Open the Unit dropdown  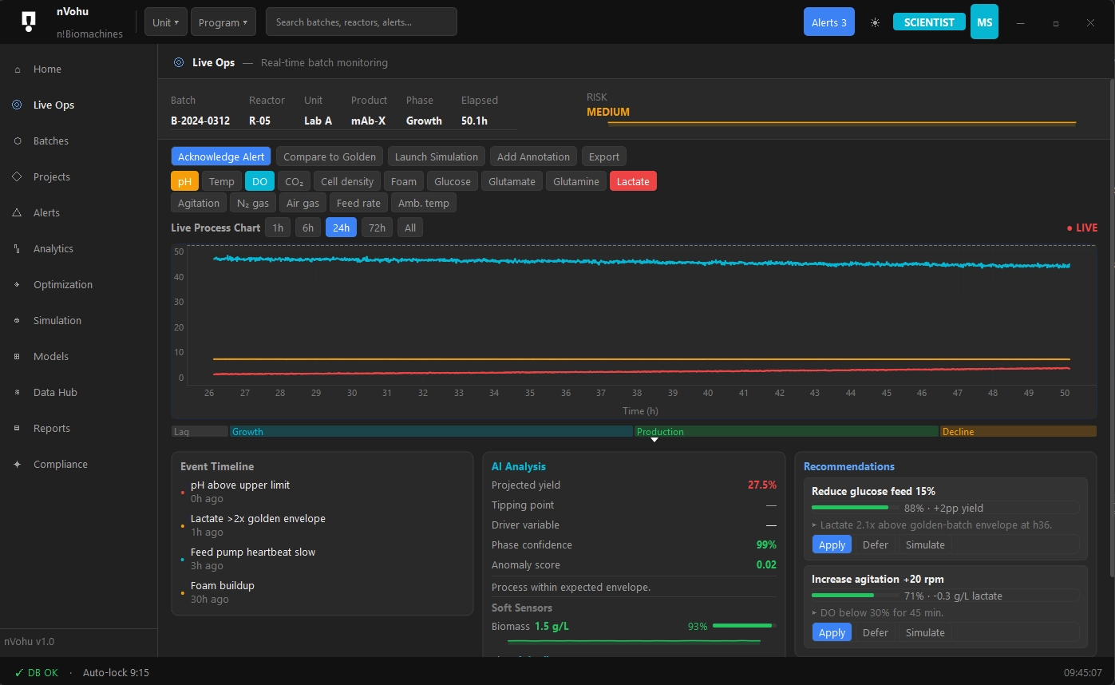coord(166,22)
